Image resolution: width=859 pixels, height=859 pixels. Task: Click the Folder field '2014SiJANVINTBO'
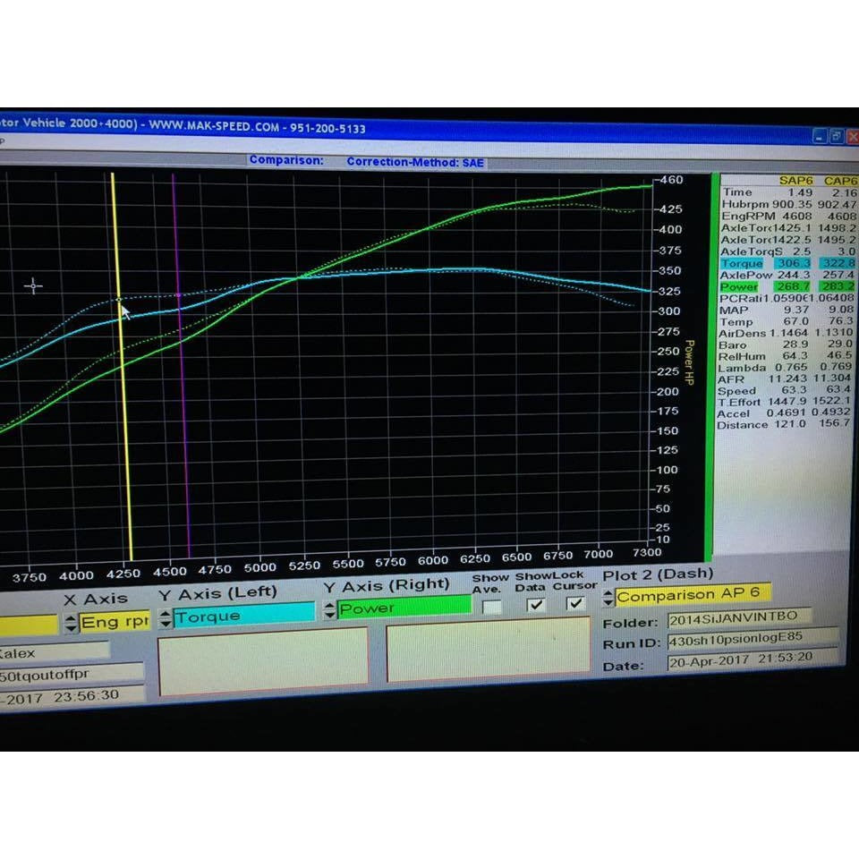coord(740,617)
